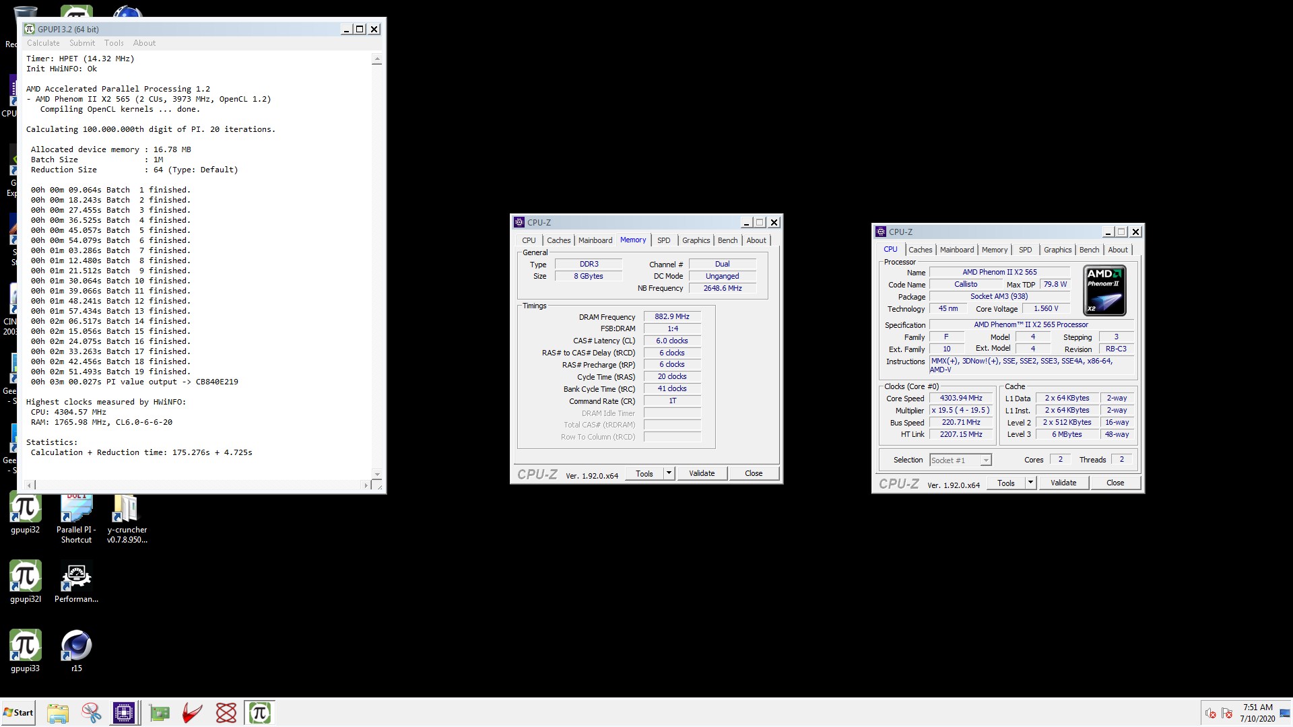Click Validate in Memory CPU-Z window
The width and height of the screenshot is (1293, 727).
point(702,473)
